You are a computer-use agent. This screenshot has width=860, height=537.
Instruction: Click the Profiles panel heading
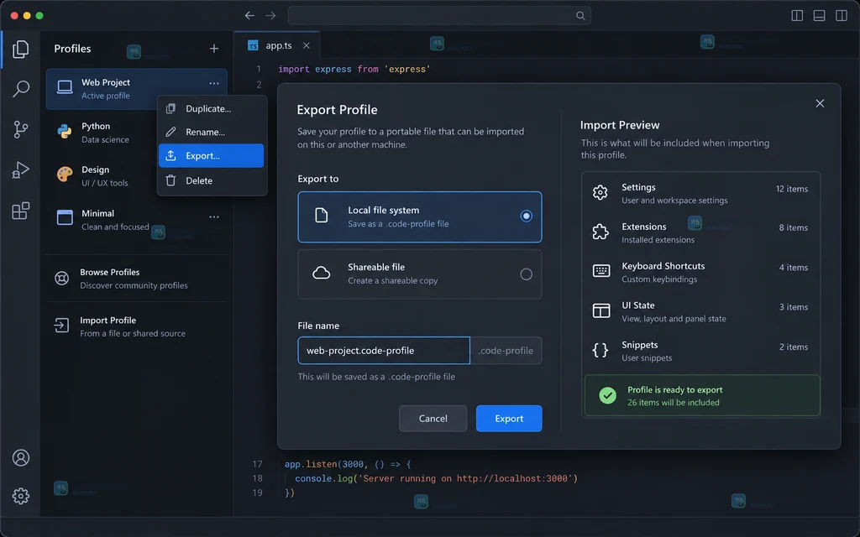72,49
